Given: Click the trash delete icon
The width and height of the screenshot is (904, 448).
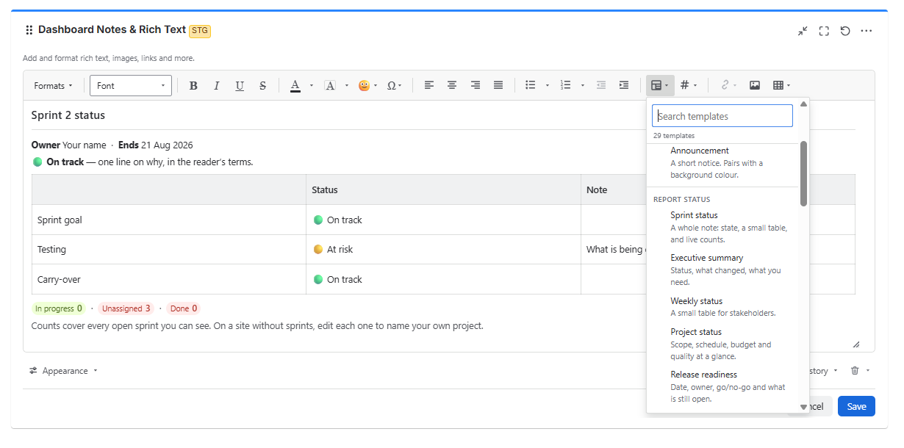Looking at the screenshot, I should [855, 371].
